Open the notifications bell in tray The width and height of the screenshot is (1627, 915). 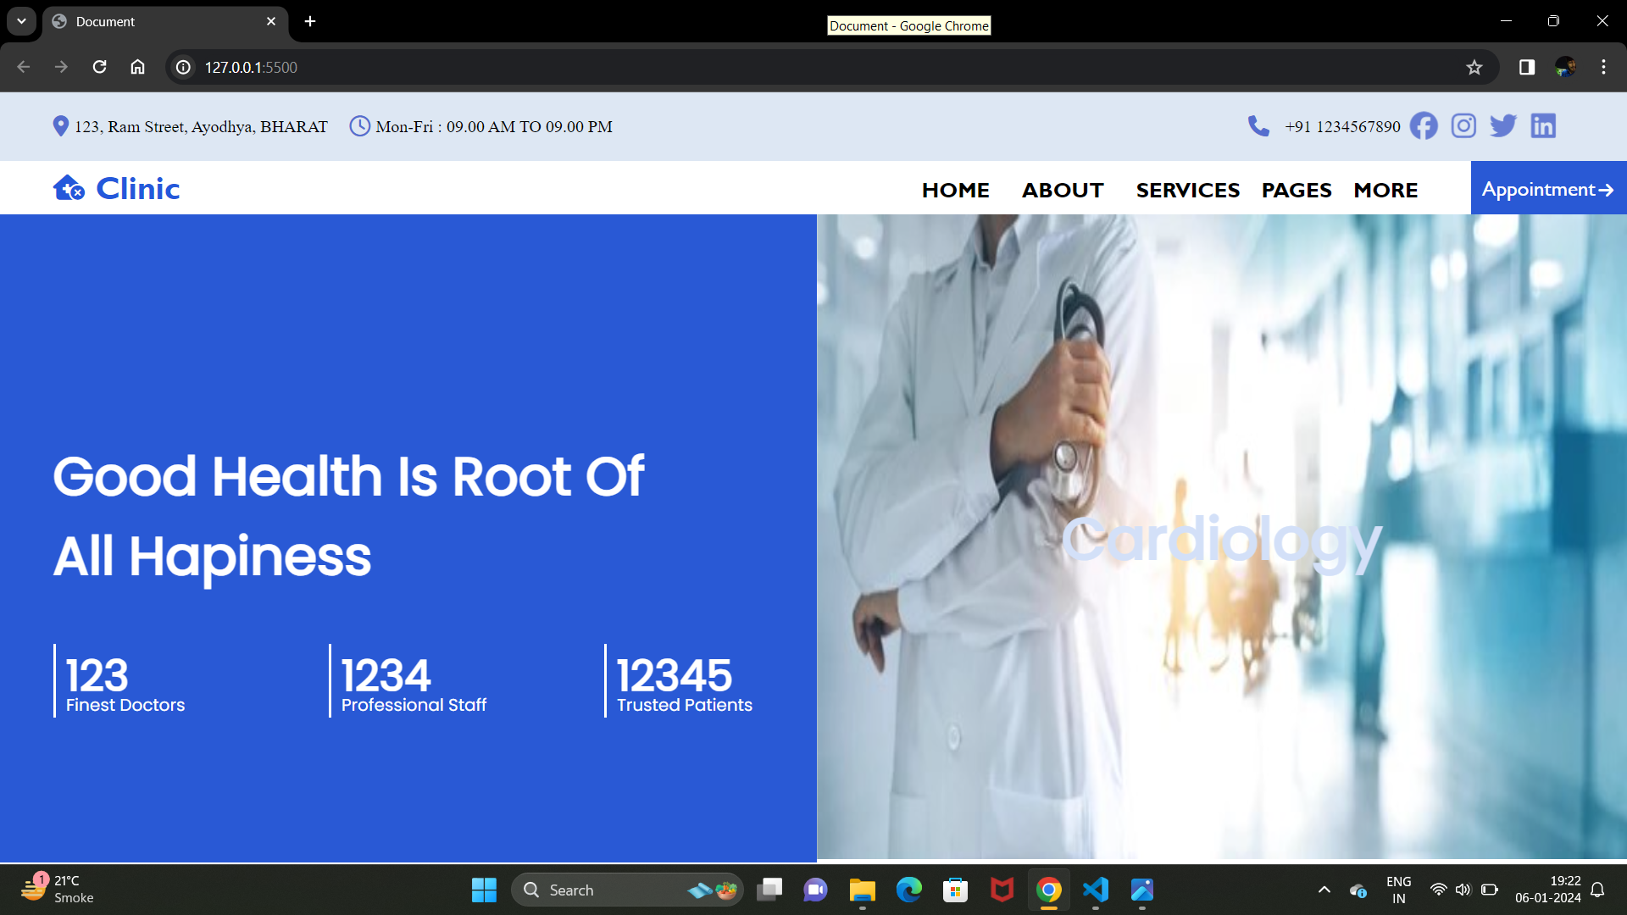click(1597, 890)
